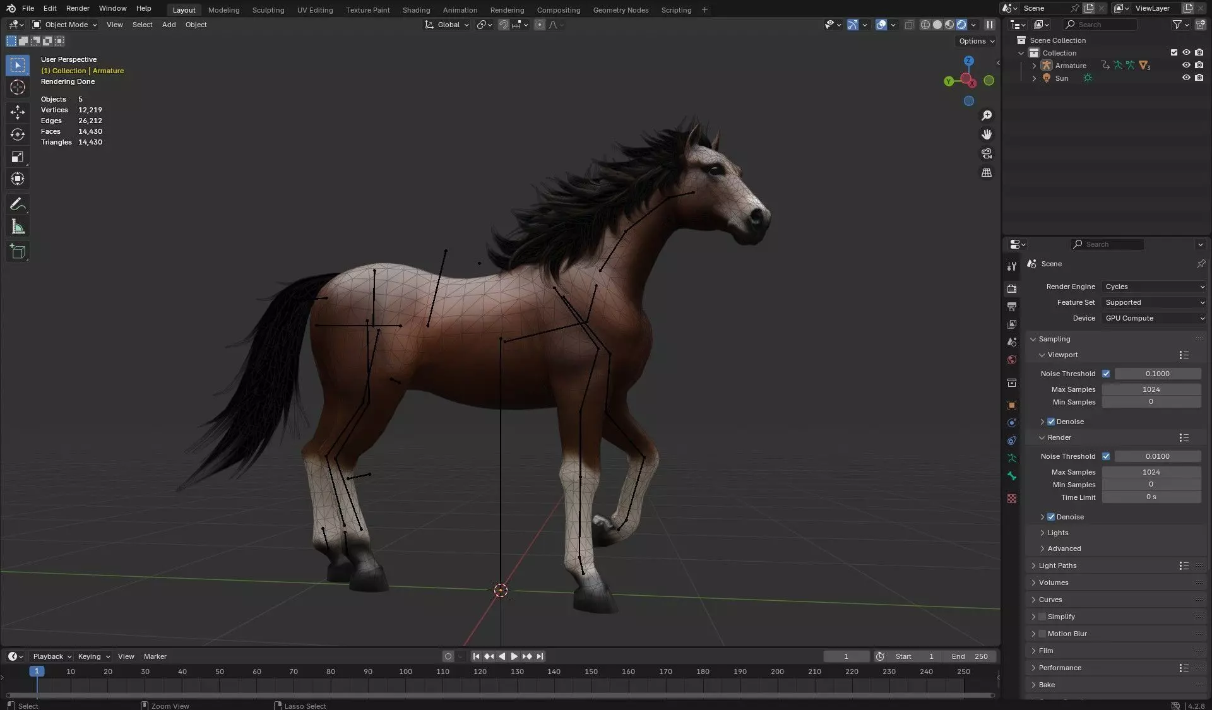
Task: Open the Tool properties tab
Action: click(x=1012, y=266)
